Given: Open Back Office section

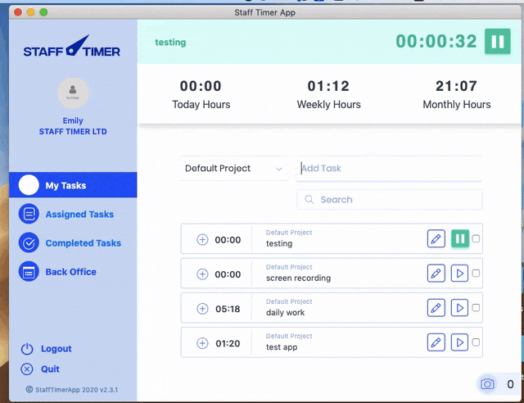Looking at the screenshot, I should click(x=57, y=272).
